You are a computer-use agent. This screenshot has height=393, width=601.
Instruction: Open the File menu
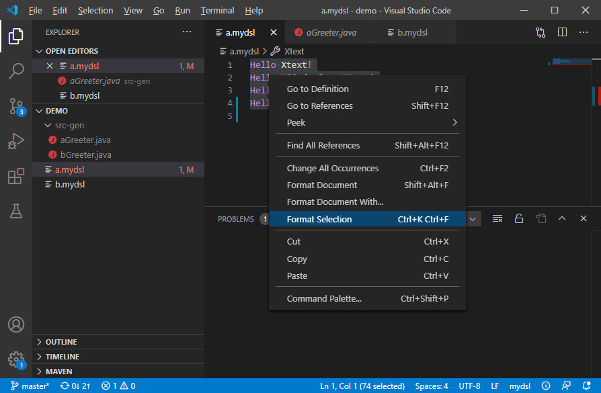pyautogui.click(x=35, y=10)
